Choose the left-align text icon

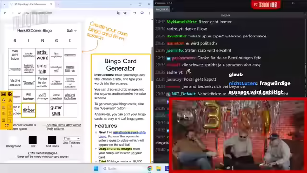tap(3, 107)
